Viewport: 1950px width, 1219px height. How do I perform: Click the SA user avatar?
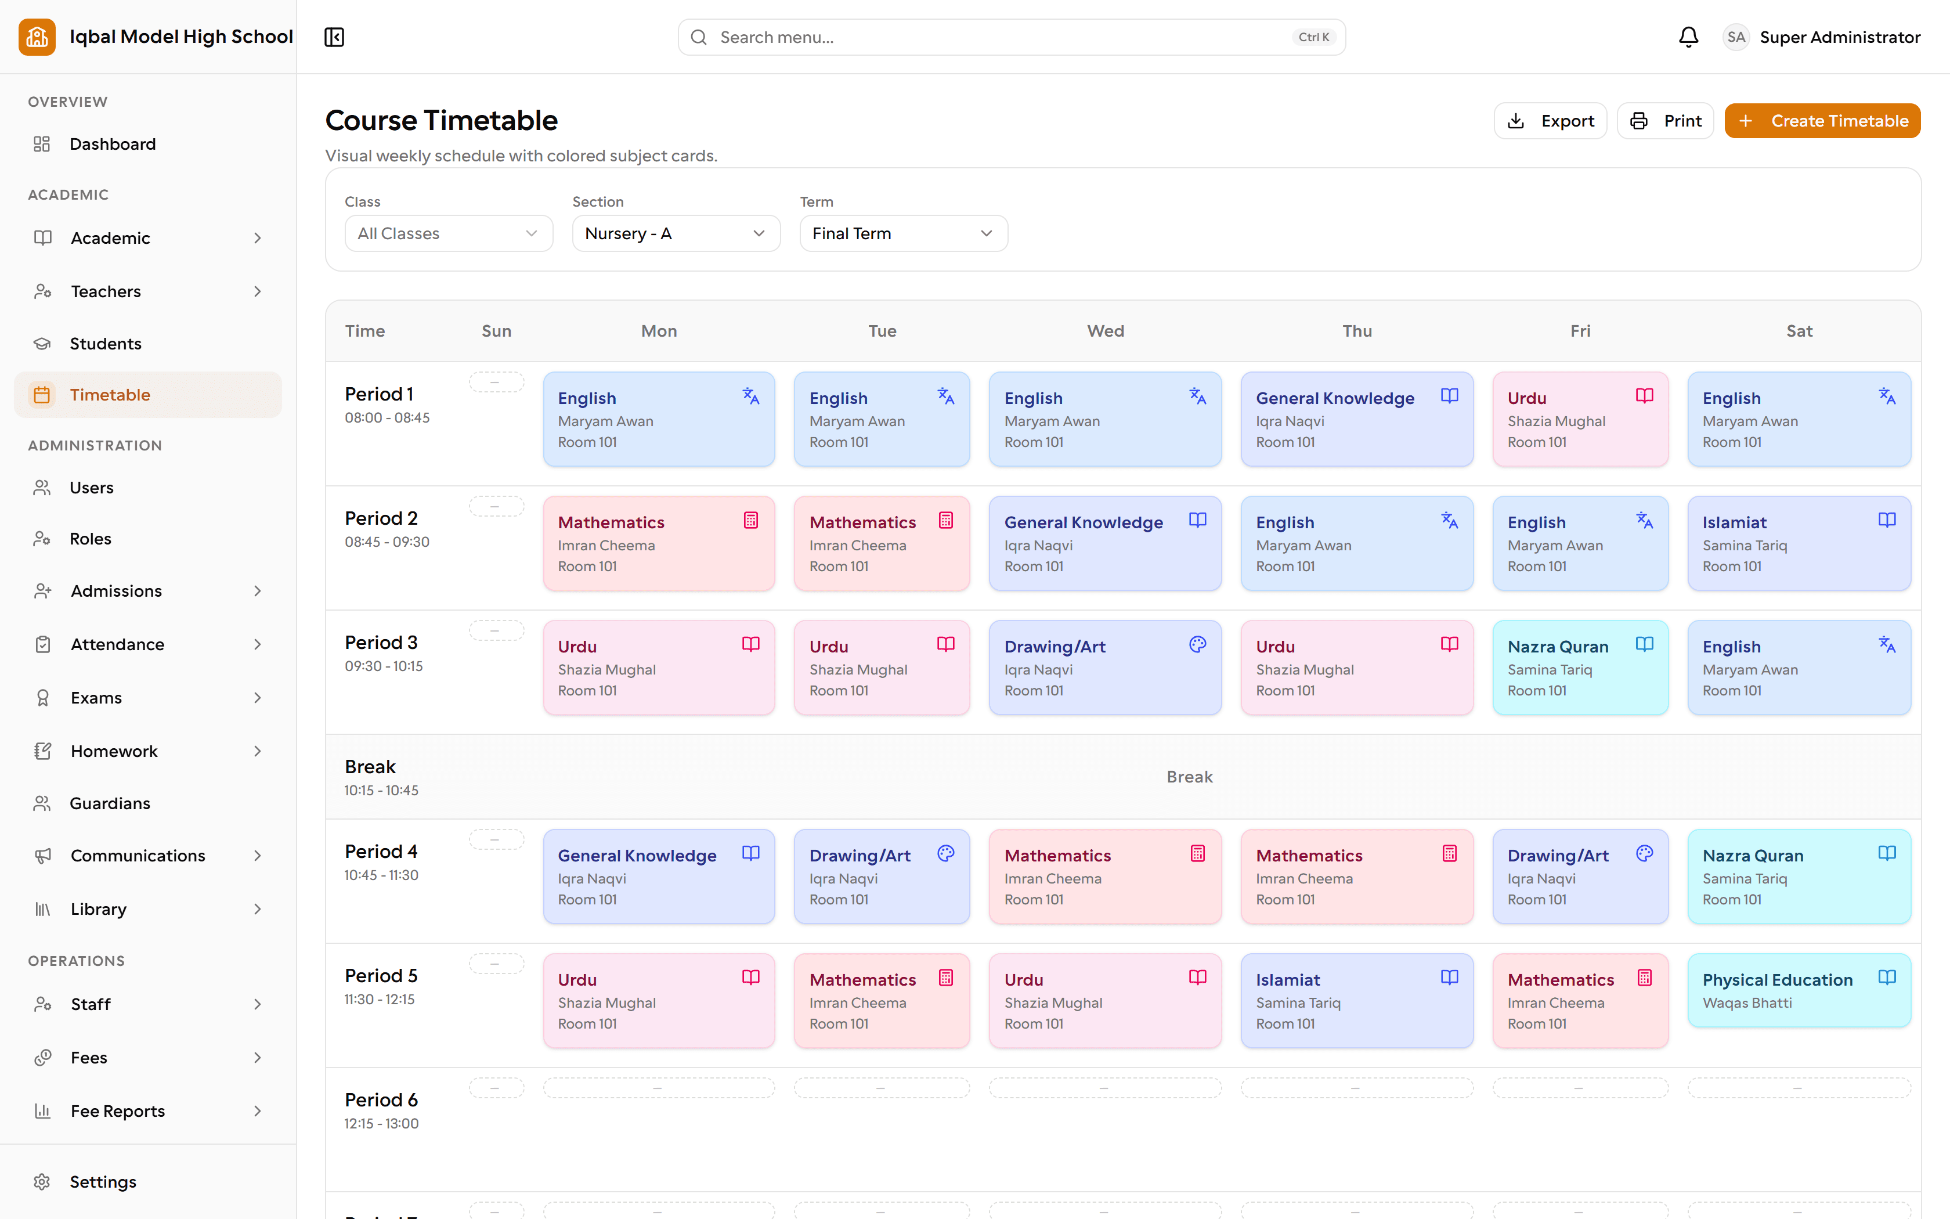pos(1736,37)
